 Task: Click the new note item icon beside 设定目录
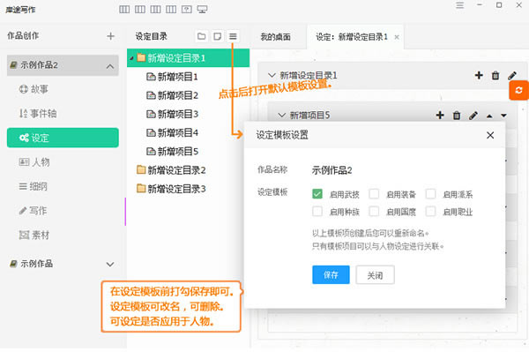(217, 36)
